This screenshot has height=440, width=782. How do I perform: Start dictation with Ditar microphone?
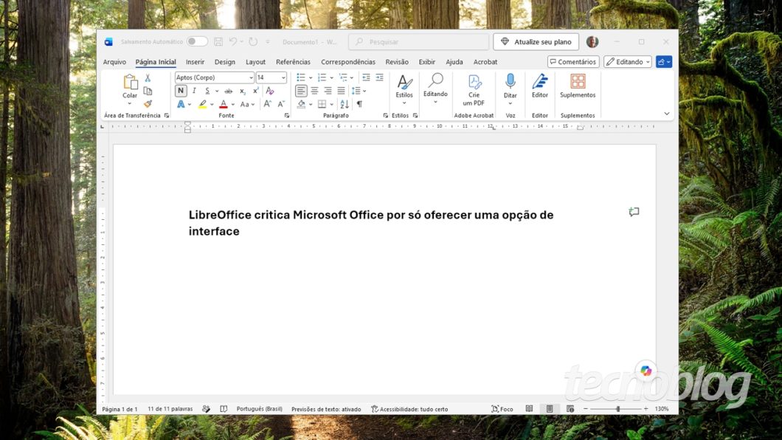[x=511, y=89]
